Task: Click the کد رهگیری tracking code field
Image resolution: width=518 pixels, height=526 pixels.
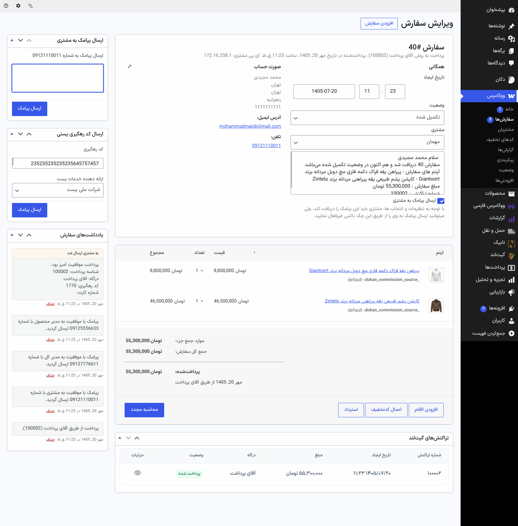Action: click(58, 163)
